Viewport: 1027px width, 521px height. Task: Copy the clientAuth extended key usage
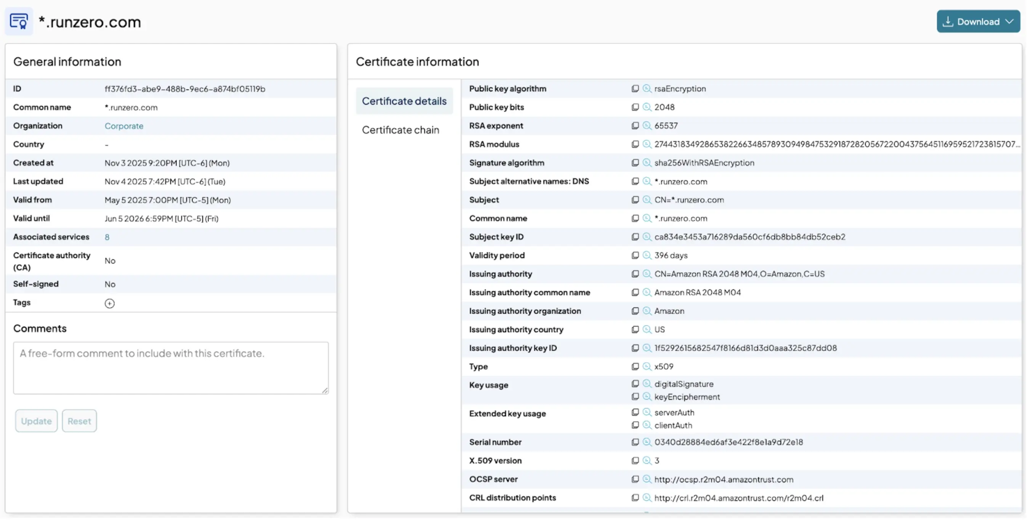coord(635,426)
